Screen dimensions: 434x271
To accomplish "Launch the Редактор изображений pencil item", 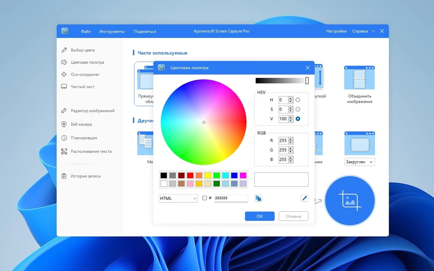I will pyautogui.click(x=88, y=111).
